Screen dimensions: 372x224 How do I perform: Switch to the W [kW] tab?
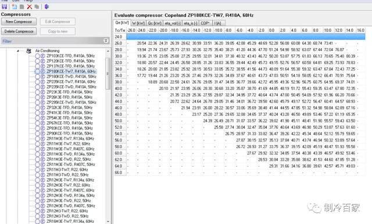tap(138, 23)
